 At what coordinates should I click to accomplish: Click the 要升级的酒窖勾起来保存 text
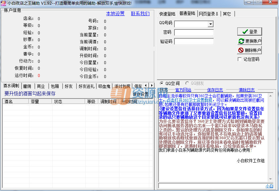click(30, 94)
